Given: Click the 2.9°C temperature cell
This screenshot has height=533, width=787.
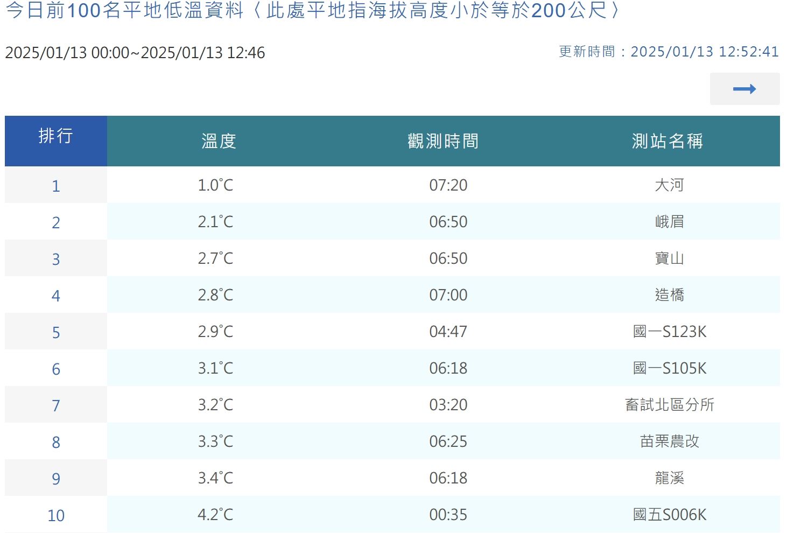Looking at the screenshot, I should pyautogui.click(x=215, y=332).
